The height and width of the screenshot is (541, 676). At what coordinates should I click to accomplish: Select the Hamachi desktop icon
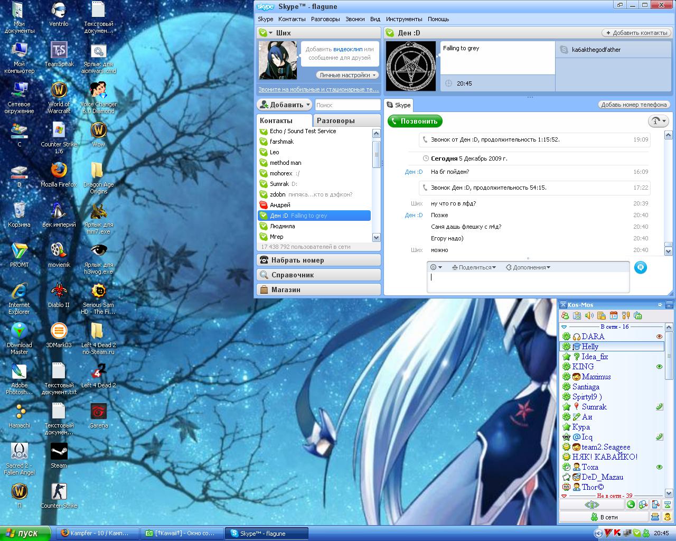[x=19, y=416]
